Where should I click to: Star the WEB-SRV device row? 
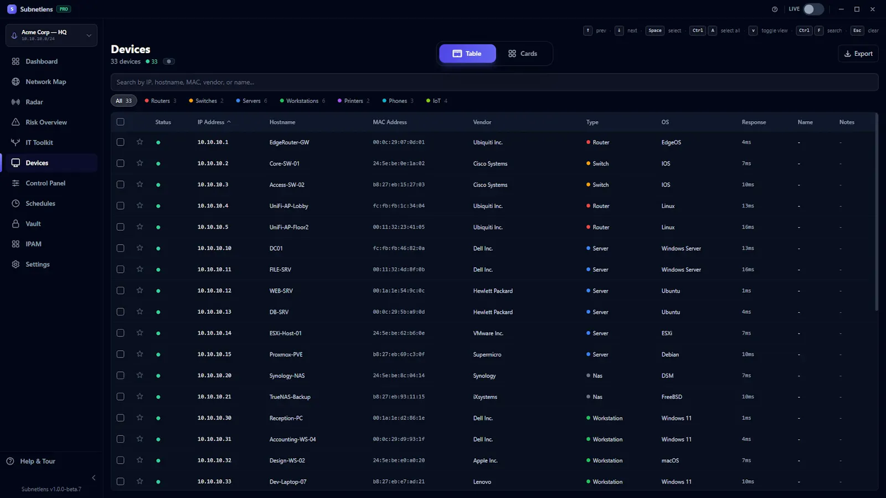(x=140, y=290)
